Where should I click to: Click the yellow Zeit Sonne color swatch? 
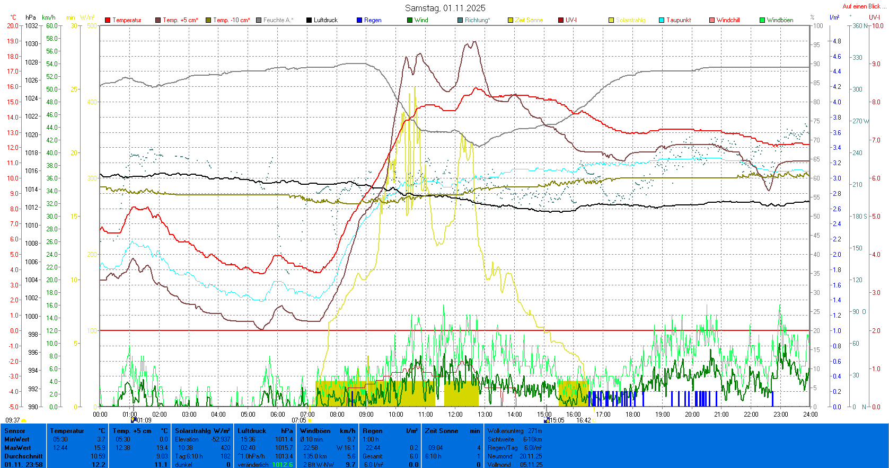[510, 20]
